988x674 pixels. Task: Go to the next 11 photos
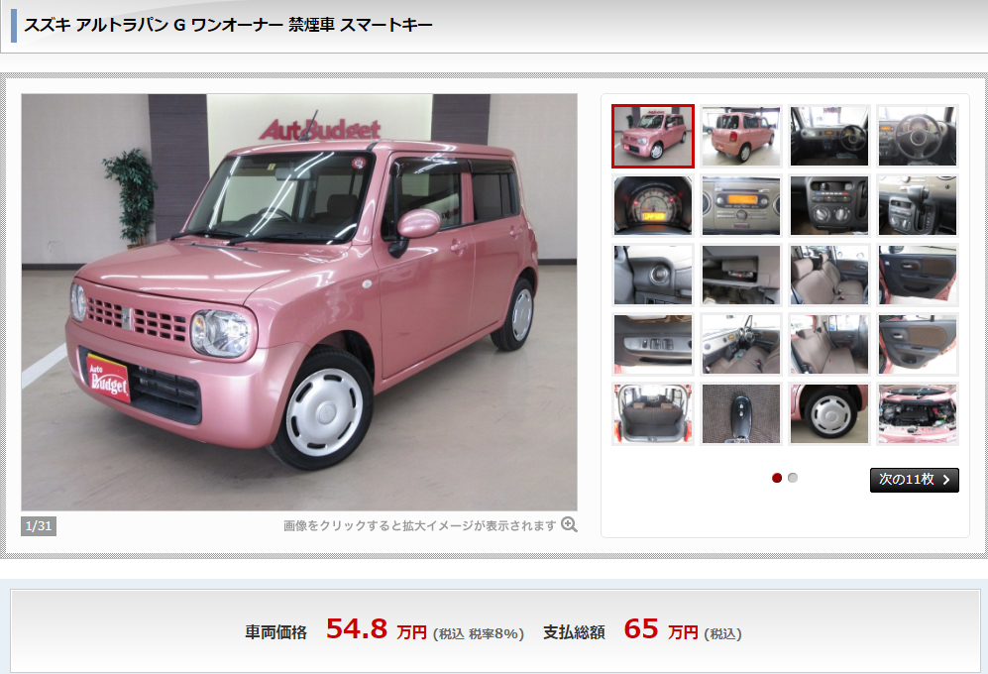(x=915, y=480)
